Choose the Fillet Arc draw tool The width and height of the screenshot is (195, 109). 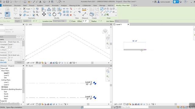point(111,12)
